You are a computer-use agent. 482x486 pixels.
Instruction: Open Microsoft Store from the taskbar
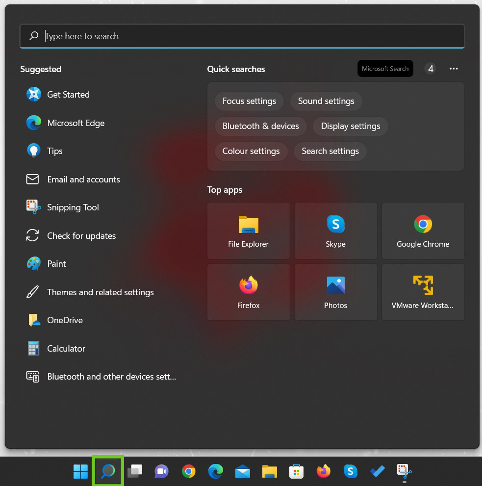coord(296,471)
